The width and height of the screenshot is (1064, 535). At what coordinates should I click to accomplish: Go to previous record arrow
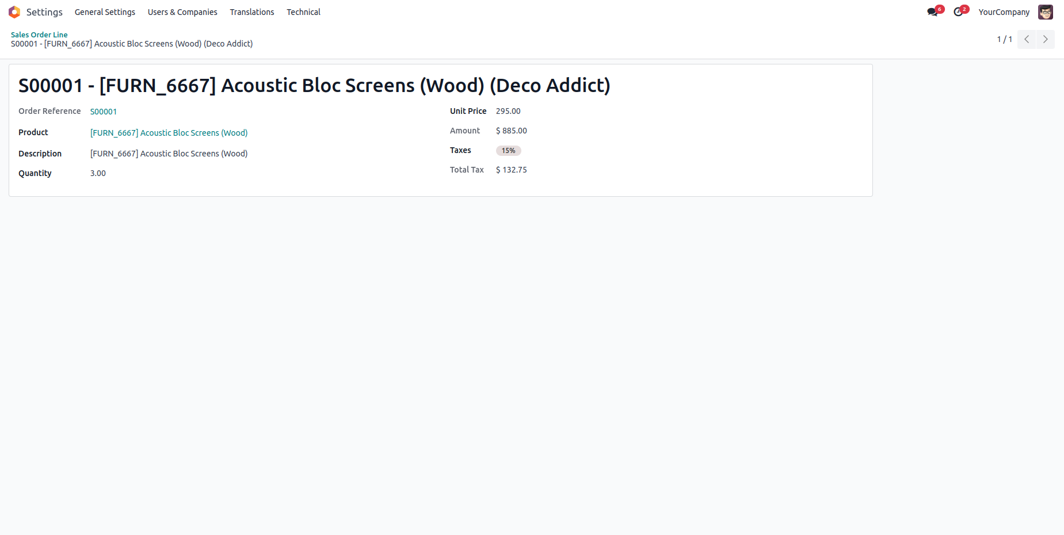click(x=1027, y=39)
